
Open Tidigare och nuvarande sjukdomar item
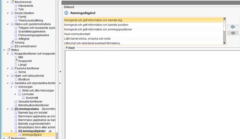(x=37, y=28)
